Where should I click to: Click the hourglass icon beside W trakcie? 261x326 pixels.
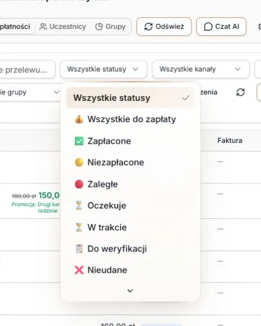pyautogui.click(x=79, y=228)
